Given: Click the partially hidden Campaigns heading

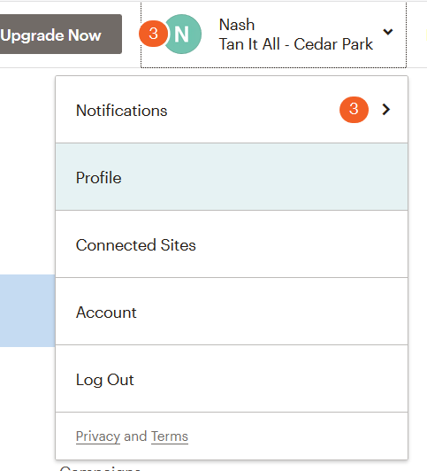Looking at the screenshot, I should point(100,468).
